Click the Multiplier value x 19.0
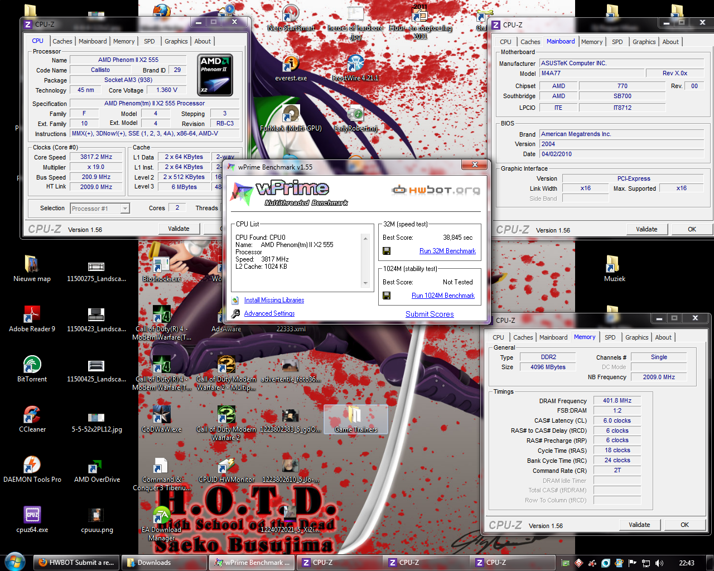Viewport: 714px width, 571px height. [x=96, y=167]
